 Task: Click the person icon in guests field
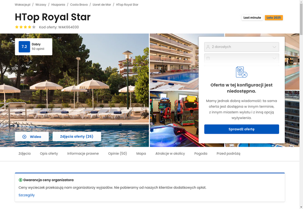(x=208, y=47)
